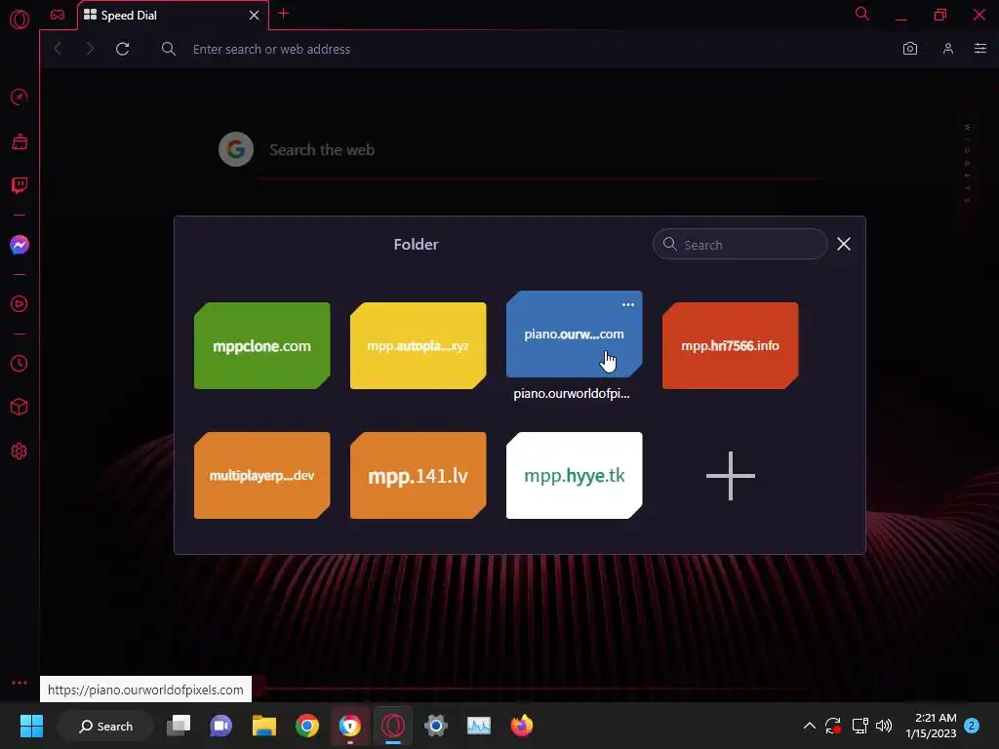Open Player icon in sidebar

tap(20, 304)
